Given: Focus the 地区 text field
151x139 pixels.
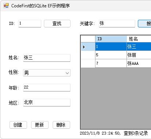Looking at the screenshot, I should click(47, 102).
